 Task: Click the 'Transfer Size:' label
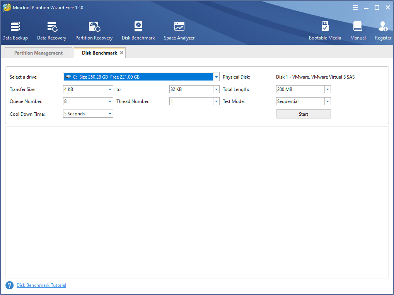point(22,89)
